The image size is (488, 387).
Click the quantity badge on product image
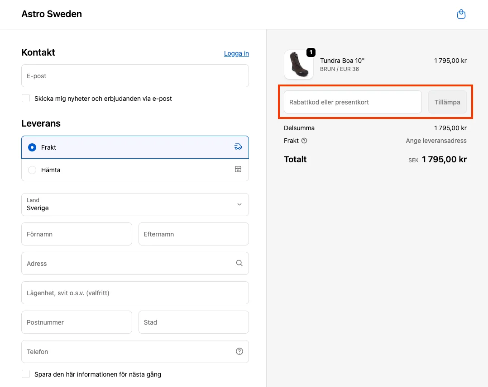(311, 52)
